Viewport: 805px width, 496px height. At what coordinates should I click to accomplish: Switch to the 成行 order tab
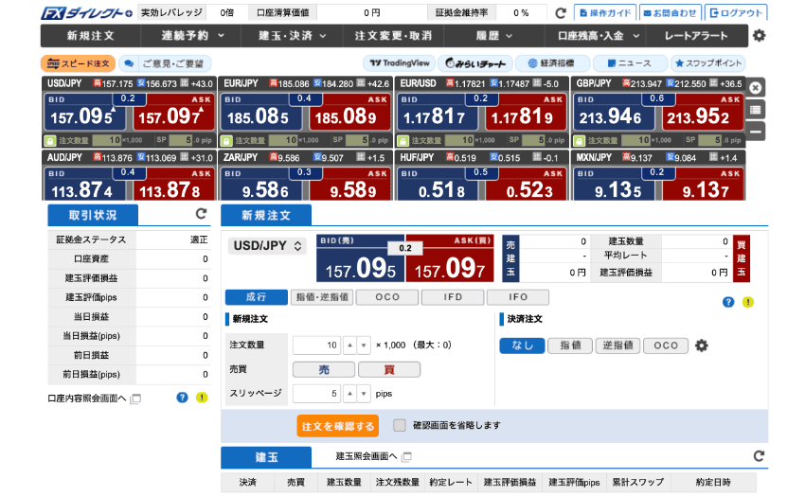click(x=257, y=297)
